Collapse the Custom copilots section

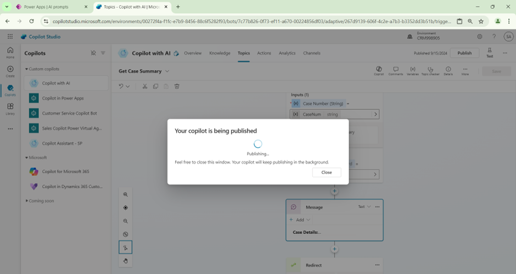[26, 69]
